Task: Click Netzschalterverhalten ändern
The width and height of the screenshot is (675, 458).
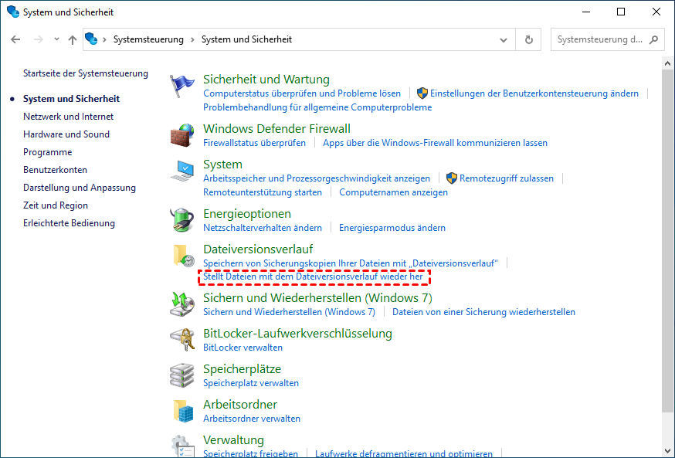Action: [263, 228]
